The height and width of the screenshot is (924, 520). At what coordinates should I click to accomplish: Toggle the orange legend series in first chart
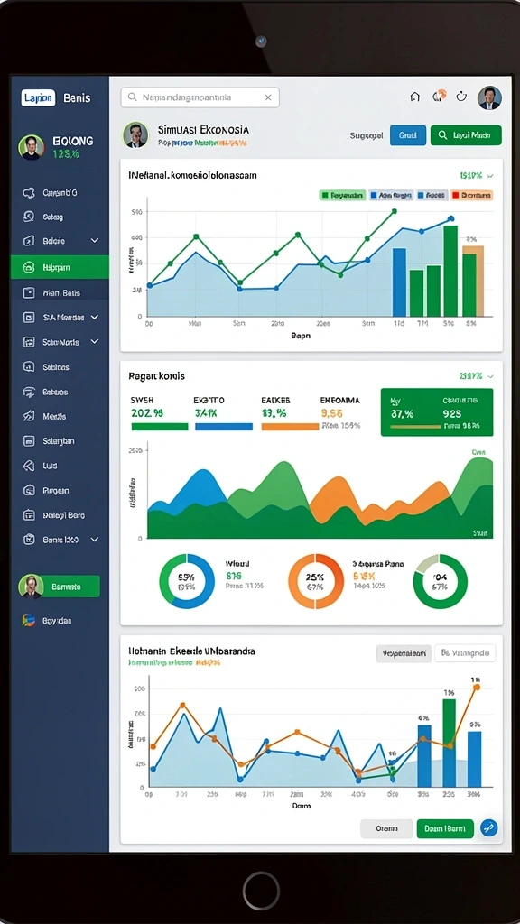click(471, 195)
